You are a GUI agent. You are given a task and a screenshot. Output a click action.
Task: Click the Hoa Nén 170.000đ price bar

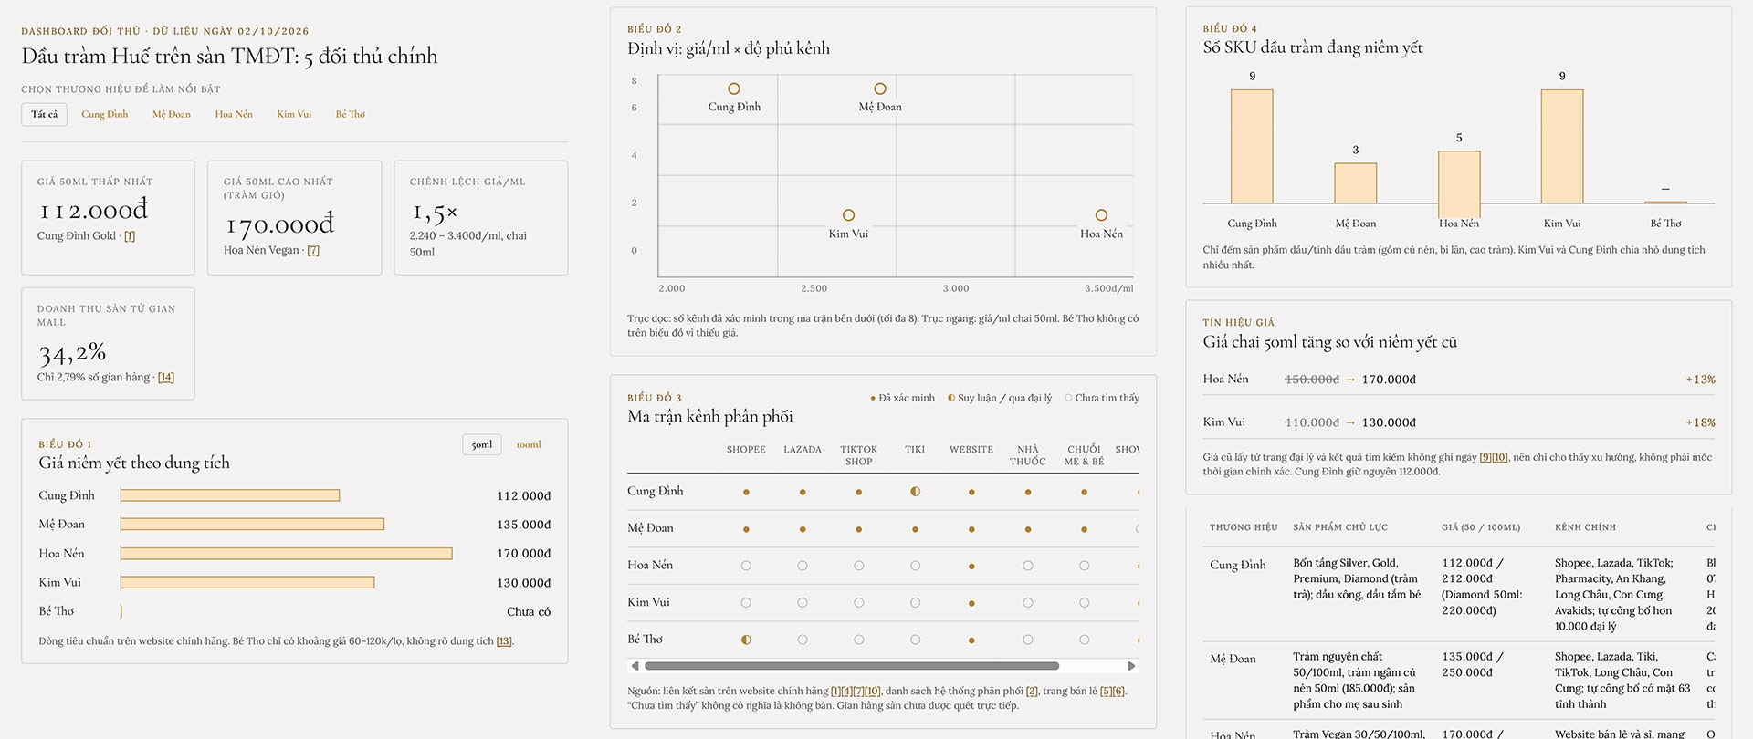pyautogui.click(x=286, y=554)
